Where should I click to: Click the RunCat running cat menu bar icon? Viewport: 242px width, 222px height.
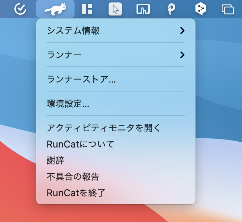pyautogui.click(x=55, y=9)
